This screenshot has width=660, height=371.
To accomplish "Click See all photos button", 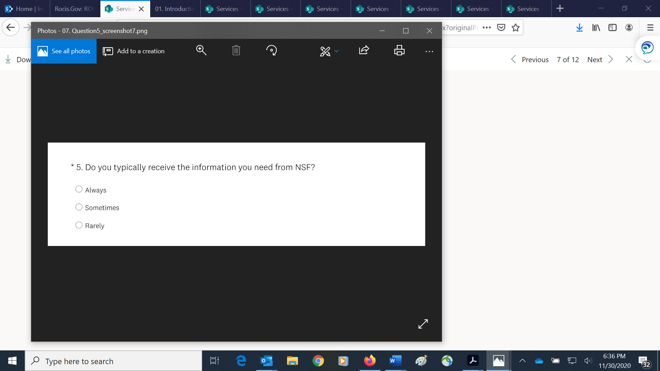I will click(64, 51).
